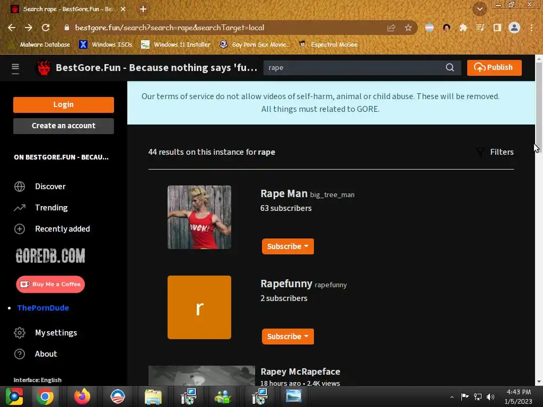Open the About page link
Screen dimensions: 543x407
(46, 353)
